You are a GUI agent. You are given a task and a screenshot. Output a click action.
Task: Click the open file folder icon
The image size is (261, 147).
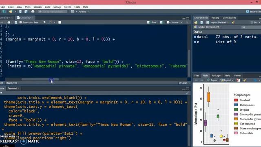11,11
